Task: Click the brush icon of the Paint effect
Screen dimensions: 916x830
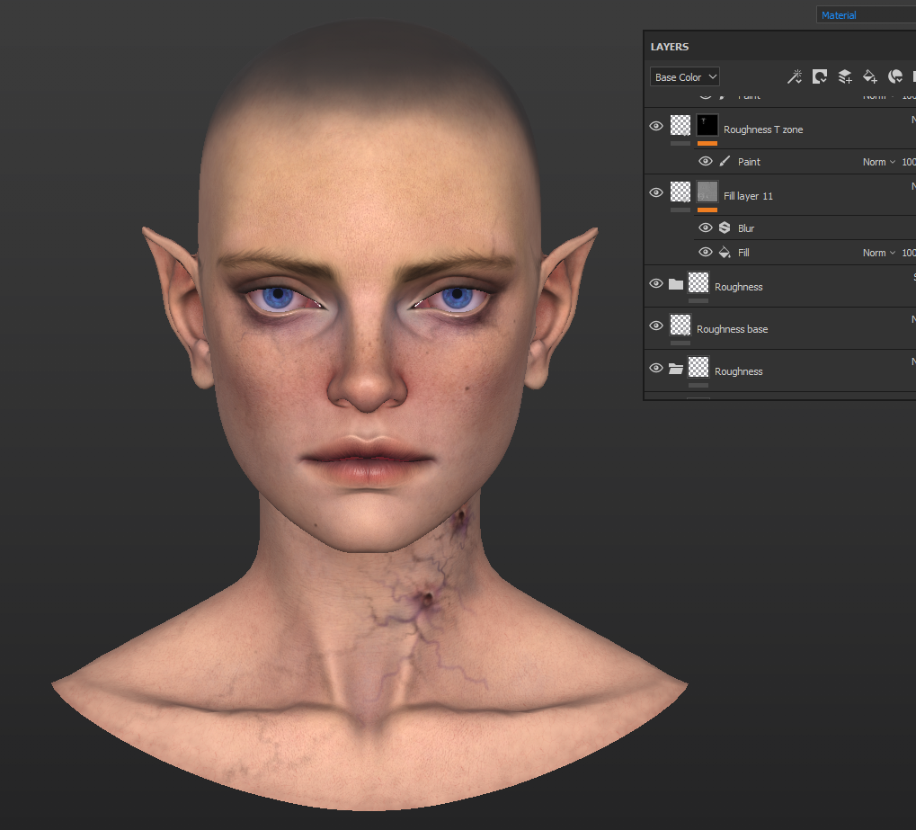Action: (725, 161)
